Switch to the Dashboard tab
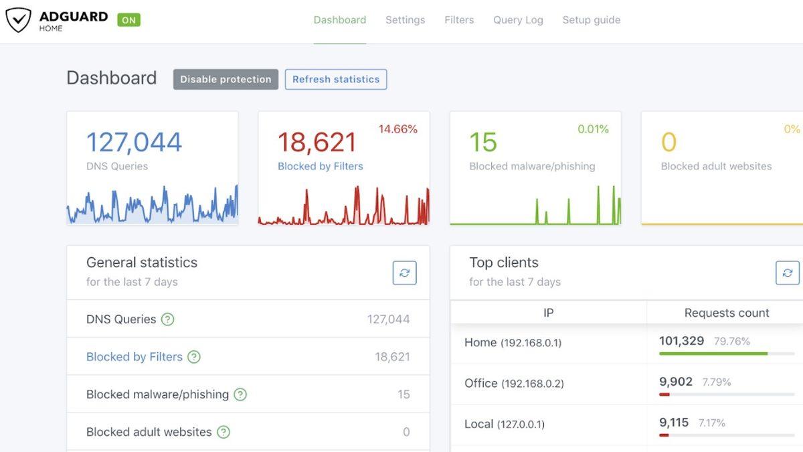 pyautogui.click(x=339, y=20)
